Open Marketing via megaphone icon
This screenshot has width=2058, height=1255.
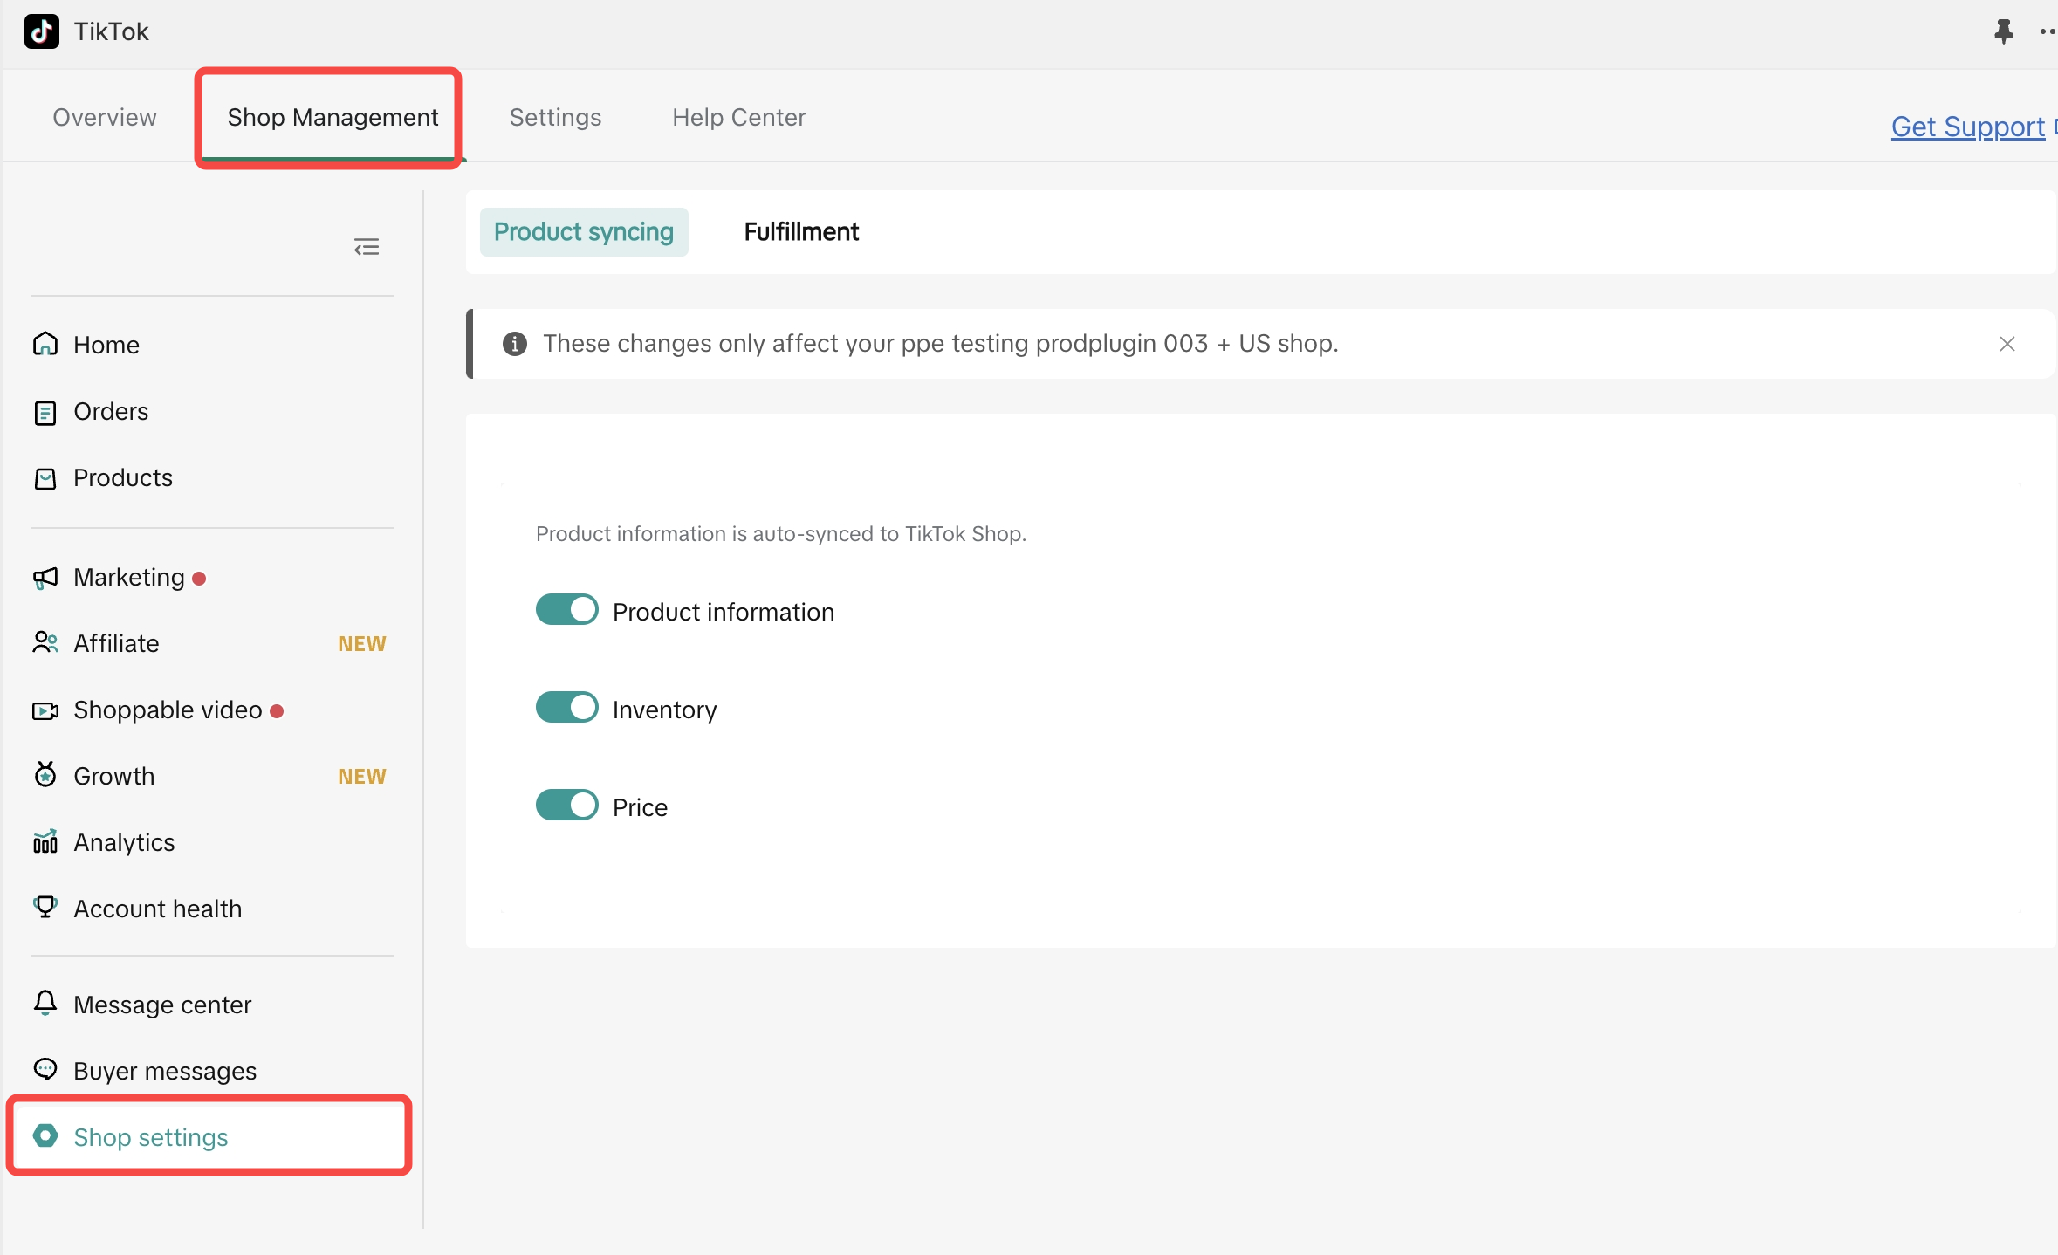(45, 578)
